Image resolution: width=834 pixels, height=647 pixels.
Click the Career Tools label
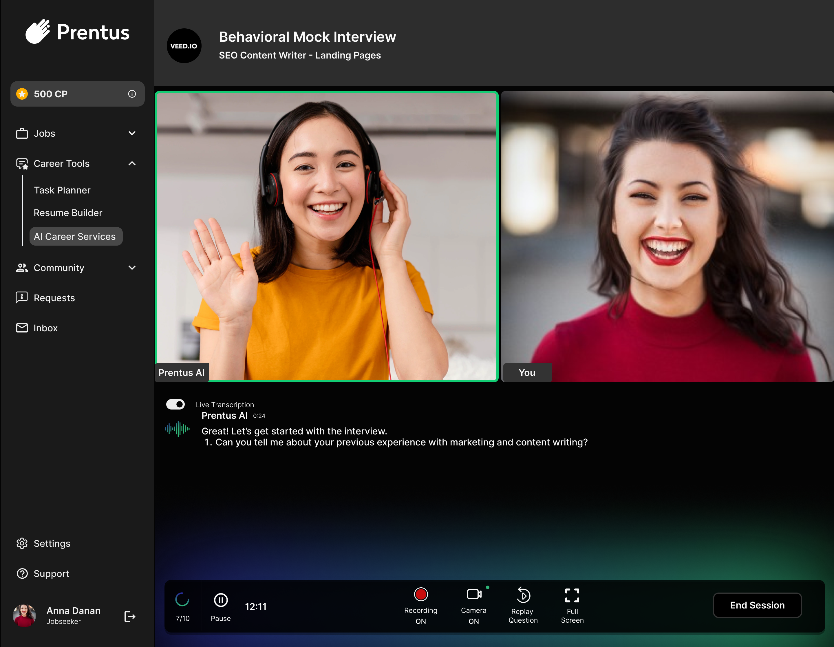(x=61, y=163)
